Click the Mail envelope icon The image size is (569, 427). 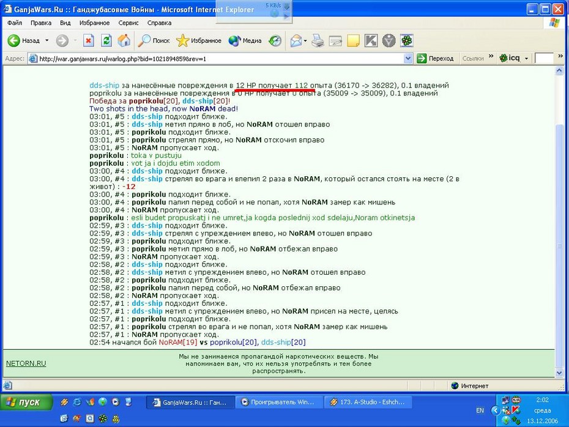coord(296,40)
